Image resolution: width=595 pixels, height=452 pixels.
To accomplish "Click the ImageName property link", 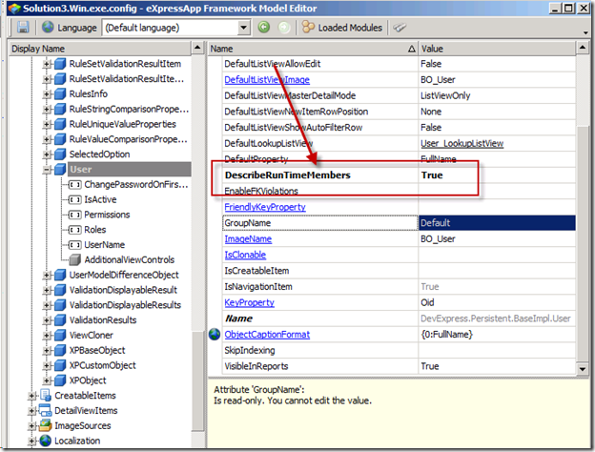I will (x=248, y=238).
